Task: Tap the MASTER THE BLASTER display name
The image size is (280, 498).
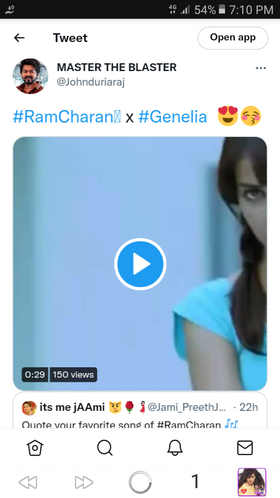Action: tap(117, 67)
